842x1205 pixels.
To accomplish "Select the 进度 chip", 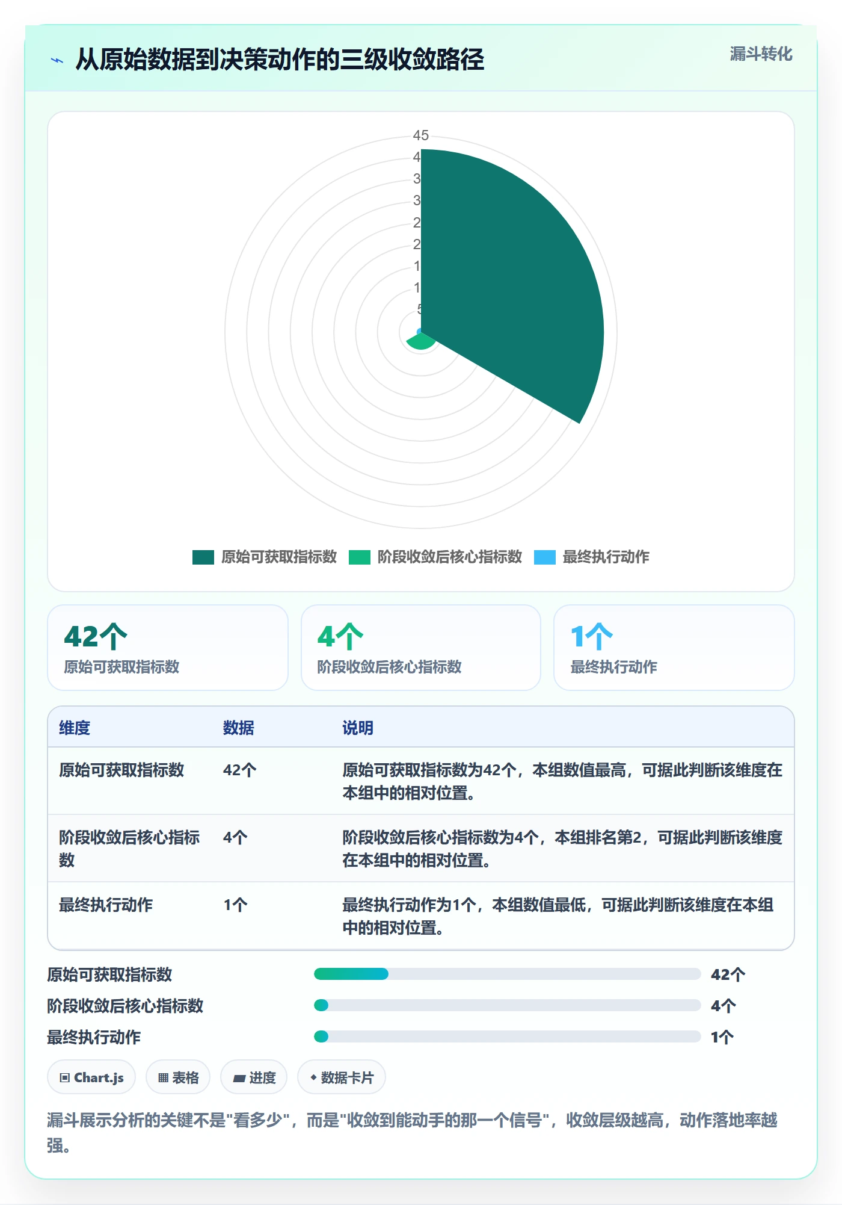I will 254,1077.
